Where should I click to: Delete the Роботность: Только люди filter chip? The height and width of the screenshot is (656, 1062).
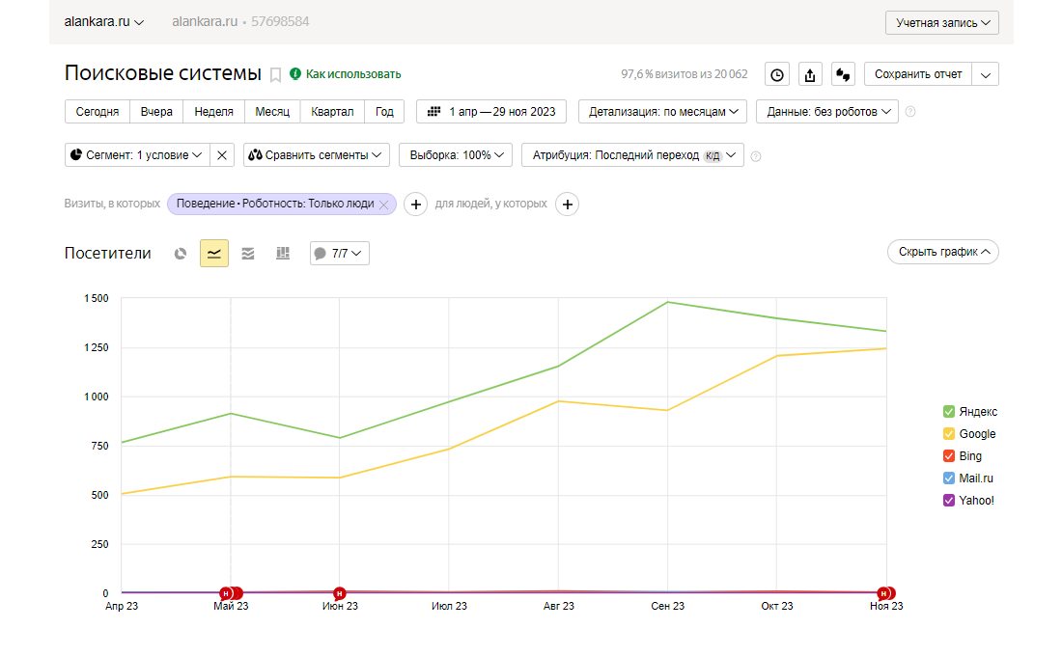coord(384,205)
